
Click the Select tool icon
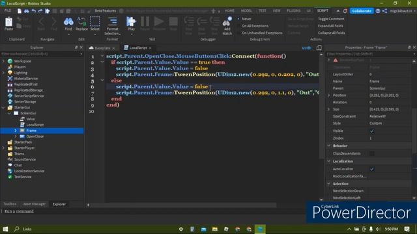[95, 22]
